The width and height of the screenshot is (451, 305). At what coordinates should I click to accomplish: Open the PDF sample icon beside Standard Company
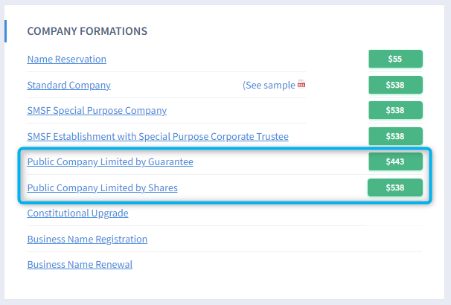pos(301,85)
